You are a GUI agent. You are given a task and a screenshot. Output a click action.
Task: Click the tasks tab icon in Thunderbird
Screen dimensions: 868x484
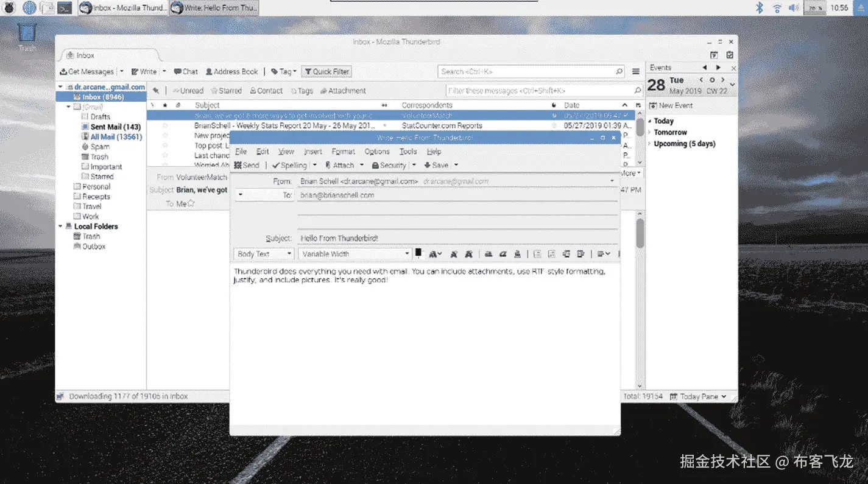pos(730,55)
